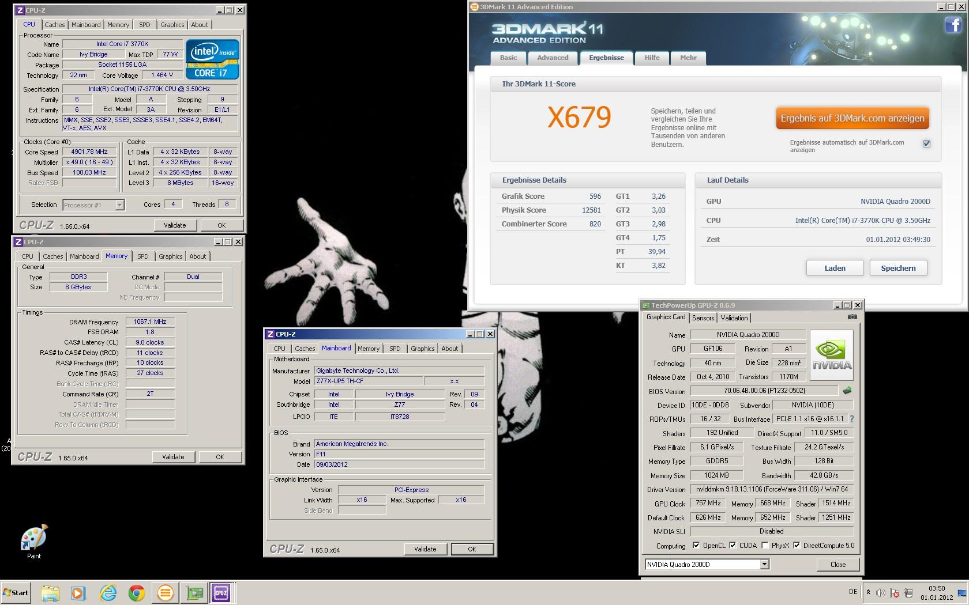This screenshot has height=605, width=969.
Task: Click the Laden button
Action: 835,269
